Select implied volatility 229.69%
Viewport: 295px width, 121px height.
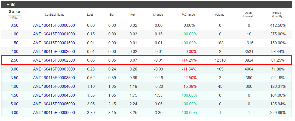(x=277, y=113)
